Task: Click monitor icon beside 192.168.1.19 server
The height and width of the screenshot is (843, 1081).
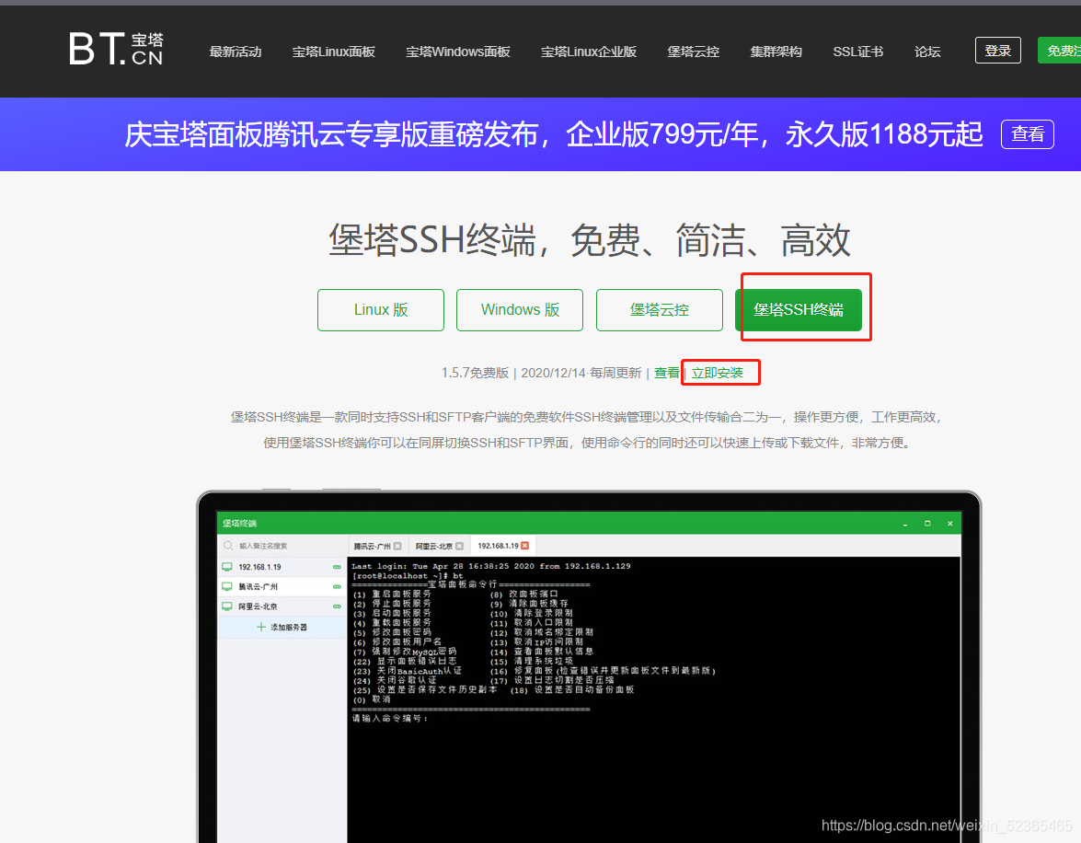Action: pyautogui.click(x=227, y=567)
